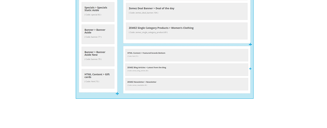Click code text html.72
The height and width of the screenshot is (128, 327).
pos(133,56)
